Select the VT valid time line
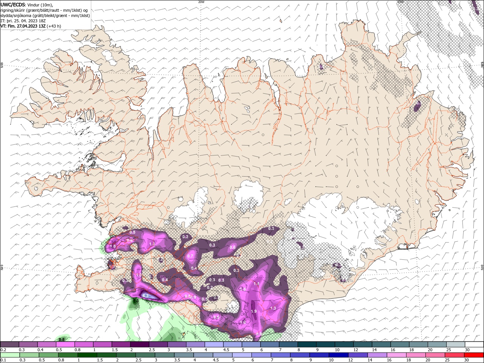Screen dimensions: 484x363 pos(31,26)
